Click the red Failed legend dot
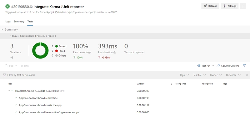The image size is (250, 118). tap(56, 51)
